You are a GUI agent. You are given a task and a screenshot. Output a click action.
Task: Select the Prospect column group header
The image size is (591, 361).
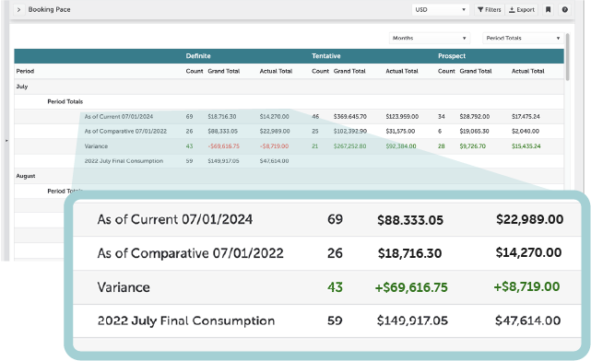tap(452, 56)
